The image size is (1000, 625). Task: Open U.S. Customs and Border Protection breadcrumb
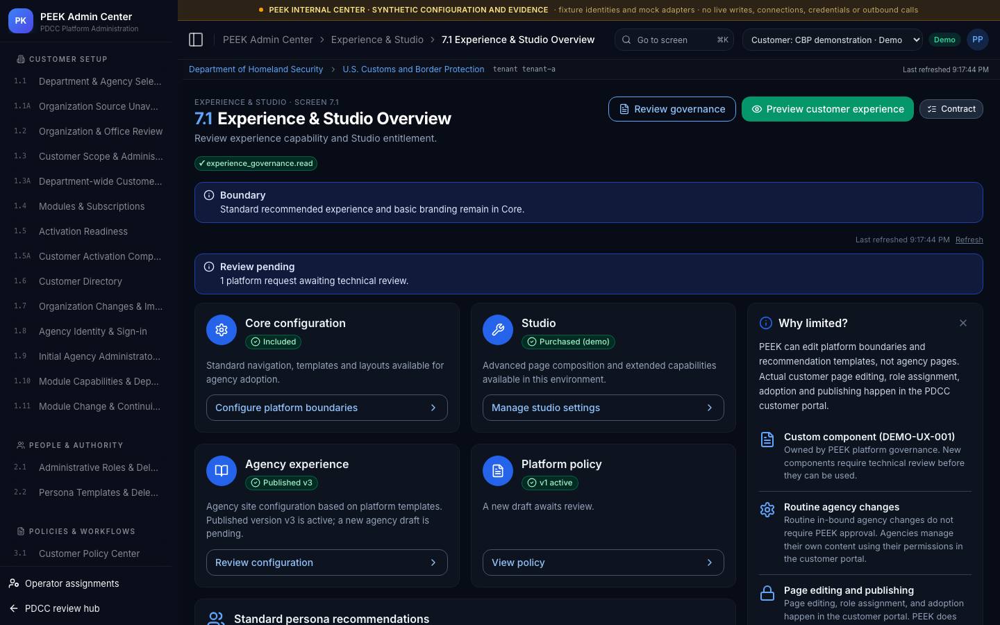(413, 69)
